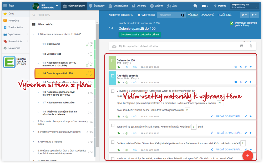Image resolution: width=263 pixels, height=163 pixels.
Task: Check the V továrni question checkbox
Action: [113, 91]
